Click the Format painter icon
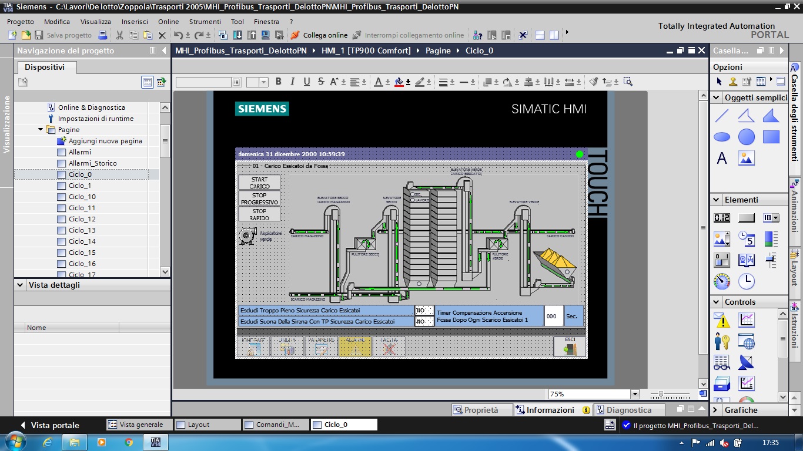 (594, 82)
